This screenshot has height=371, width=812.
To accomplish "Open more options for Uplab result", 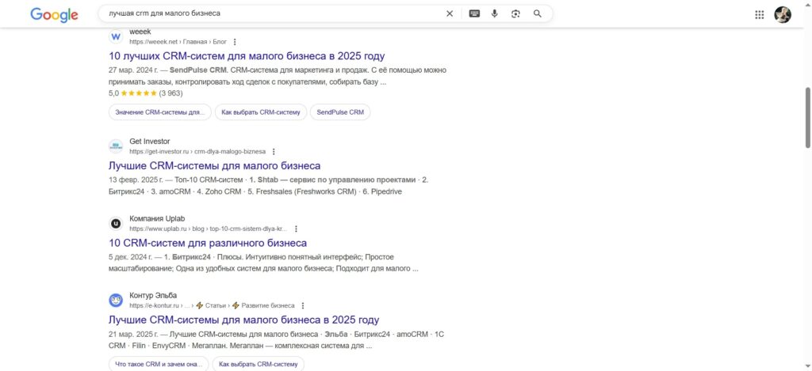I will click(297, 229).
